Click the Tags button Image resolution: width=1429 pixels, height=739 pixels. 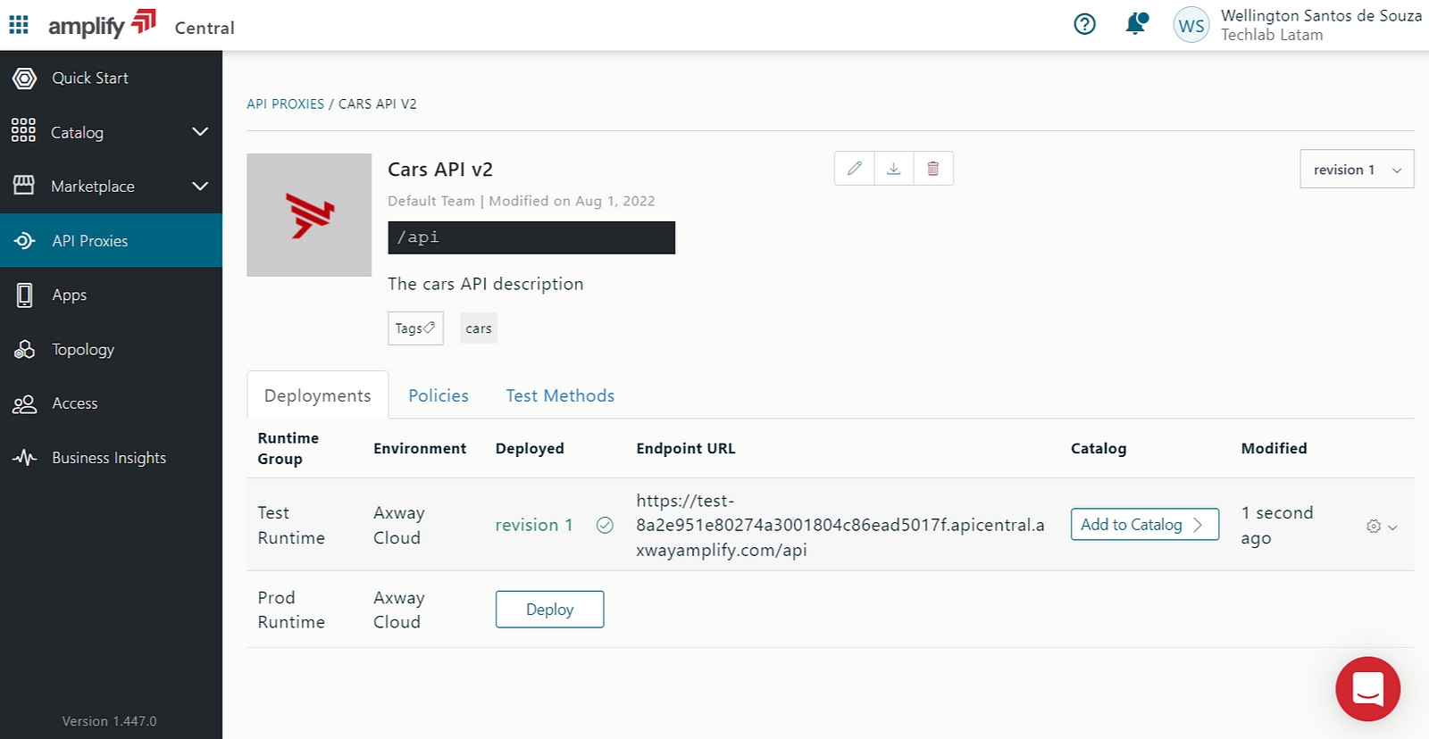coord(415,328)
